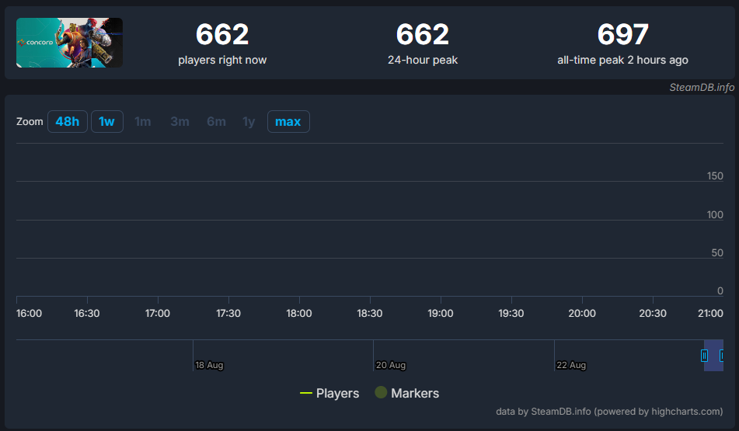Screen dimensions: 739x431
Task: Click the all-time peak 2 hours ago label
Action: 622,61
